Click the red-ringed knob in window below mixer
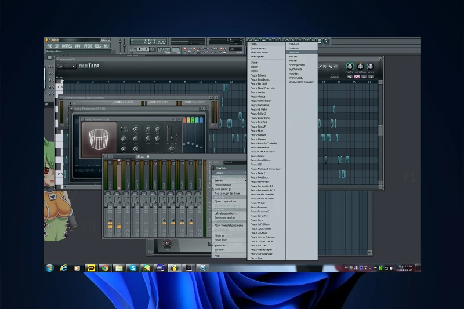The height and width of the screenshot is (309, 464). [167, 243]
